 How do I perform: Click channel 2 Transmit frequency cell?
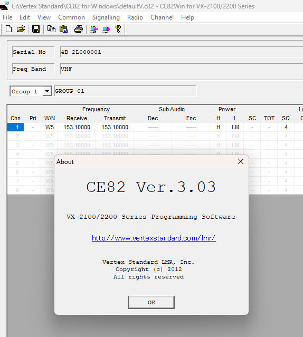coord(115,136)
